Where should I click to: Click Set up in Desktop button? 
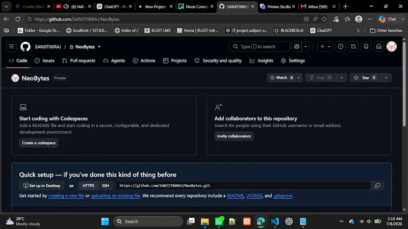point(42,185)
